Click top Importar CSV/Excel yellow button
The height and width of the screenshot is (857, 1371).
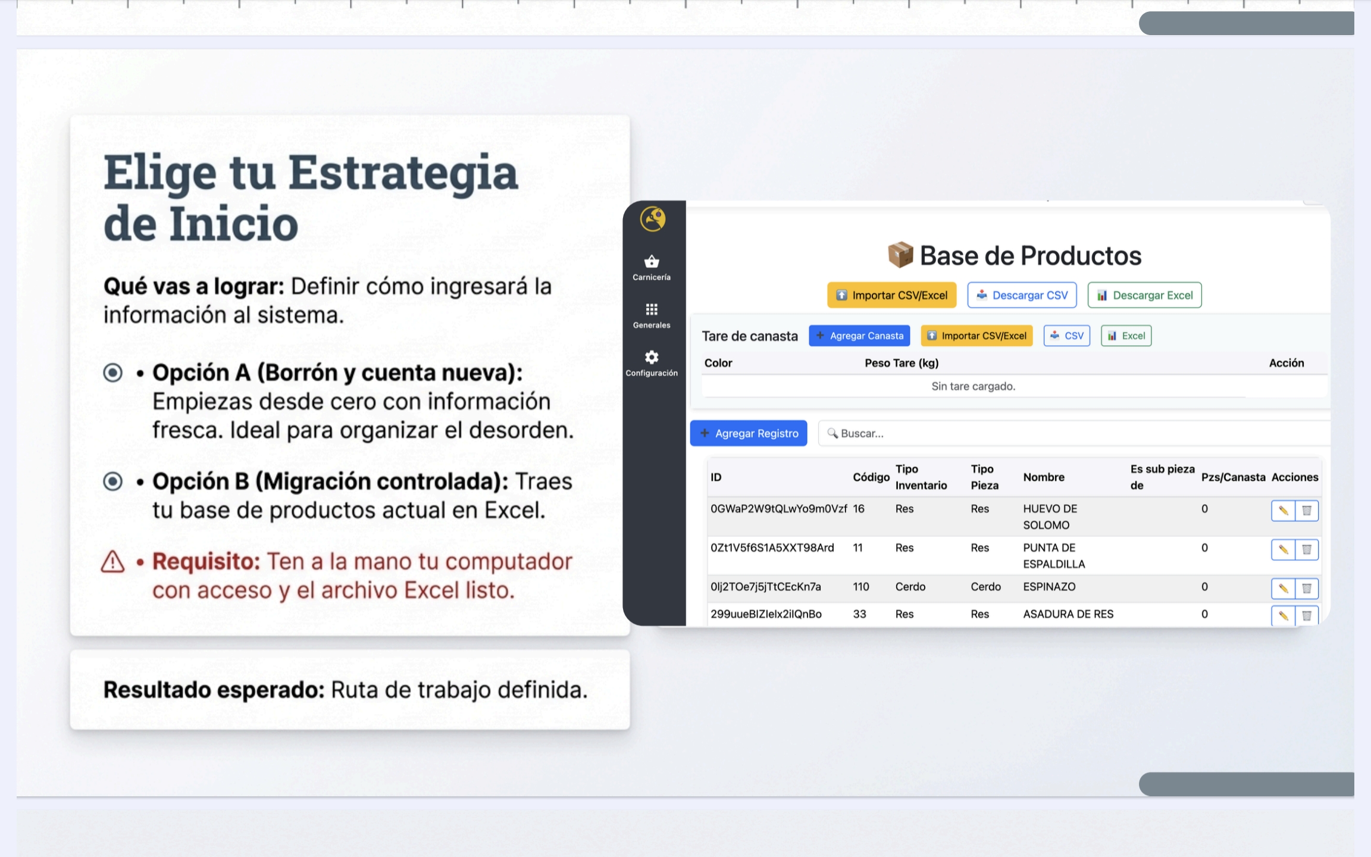(891, 295)
